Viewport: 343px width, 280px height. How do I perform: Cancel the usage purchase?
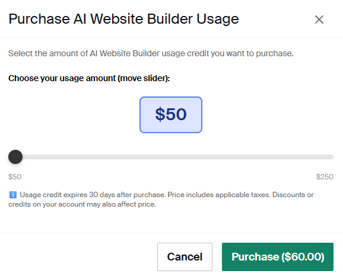click(185, 257)
